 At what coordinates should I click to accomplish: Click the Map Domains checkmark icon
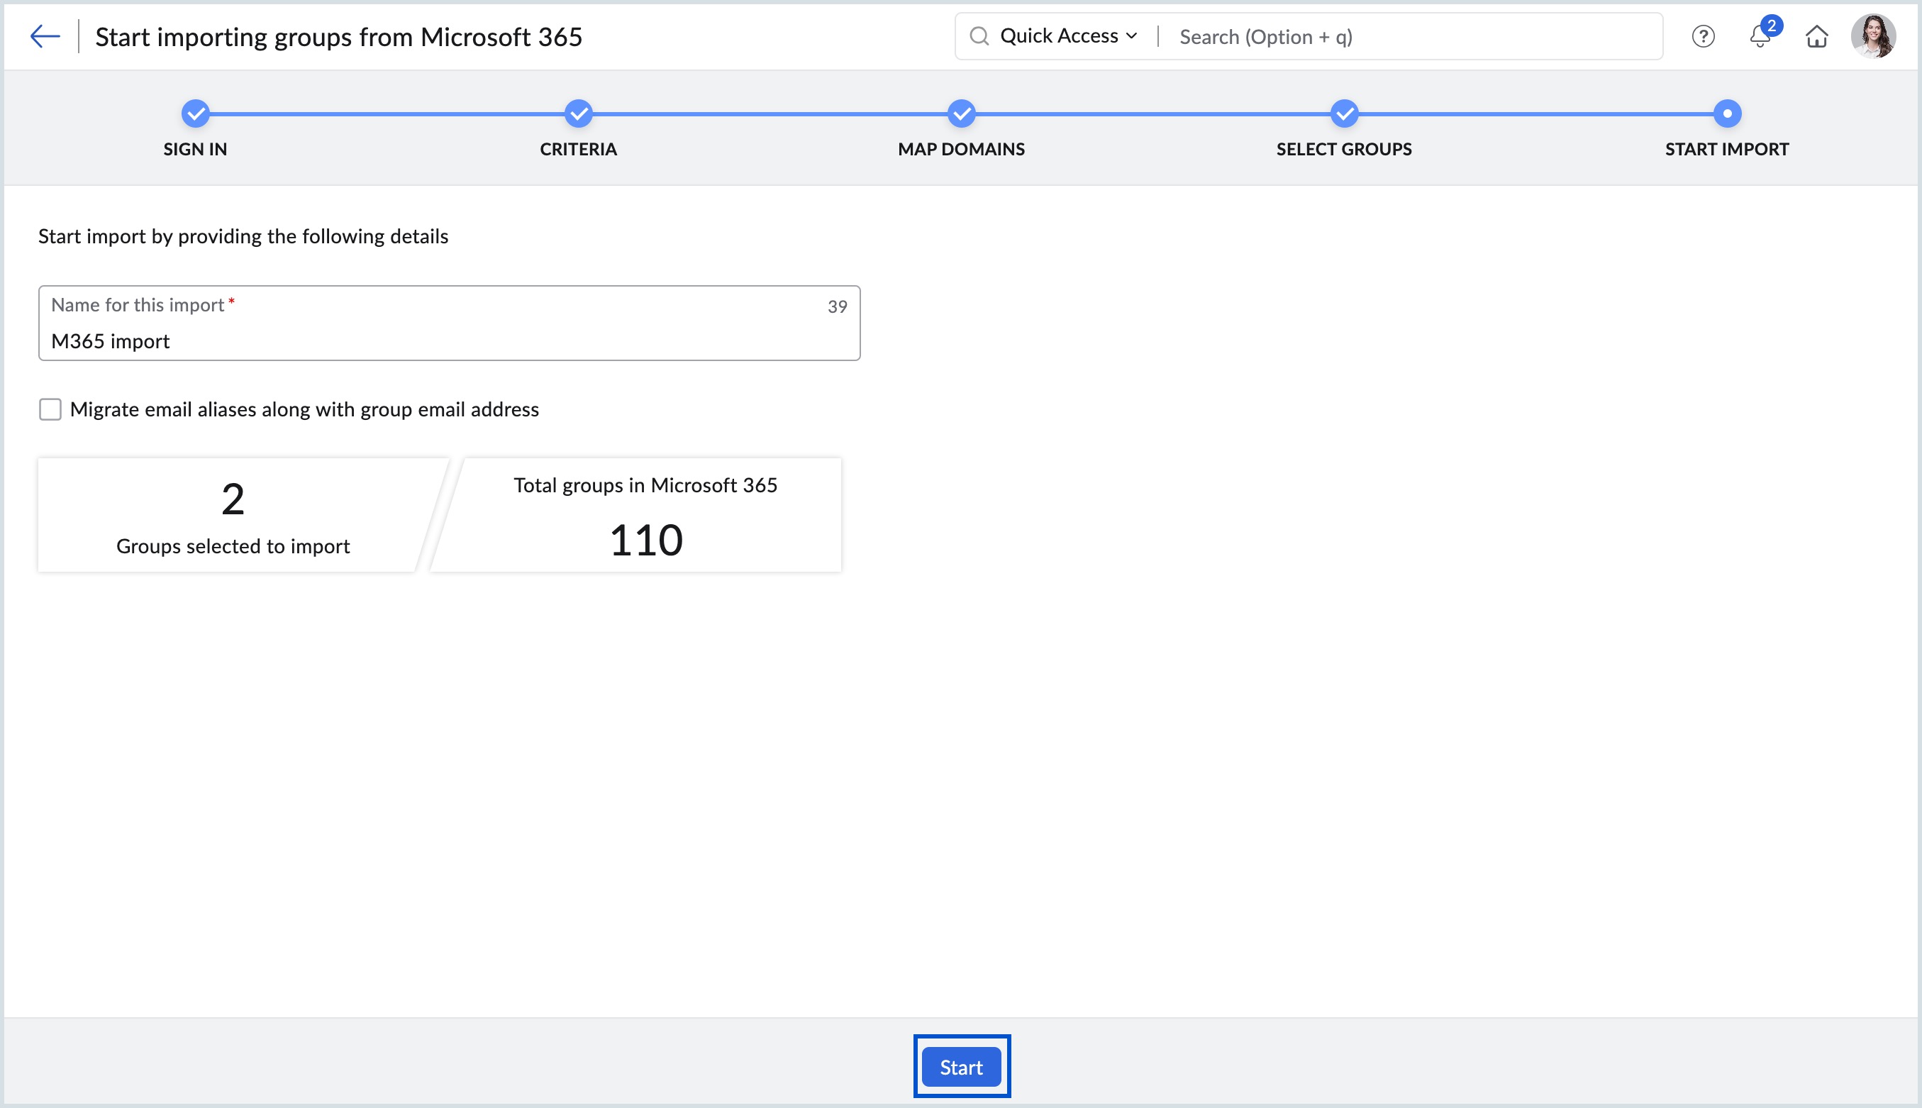[961, 113]
